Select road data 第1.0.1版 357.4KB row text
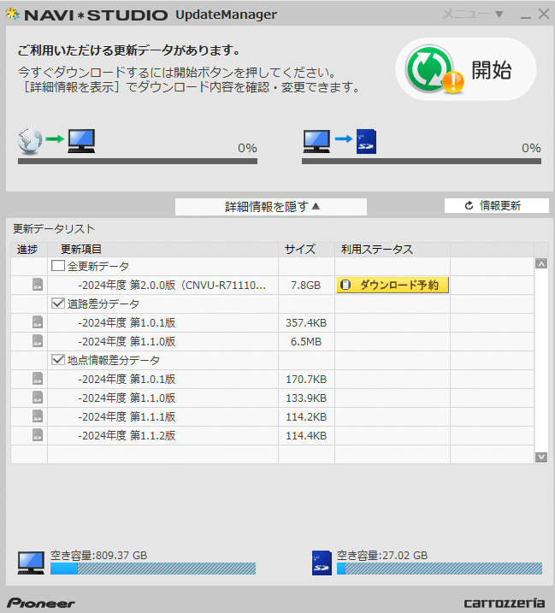 click(127, 322)
